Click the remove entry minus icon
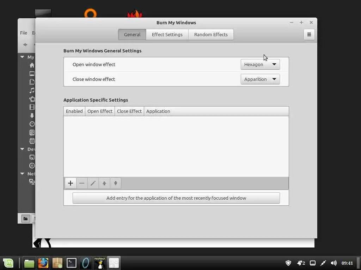Image resolution: width=361 pixels, height=270 pixels. [x=82, y=183]
